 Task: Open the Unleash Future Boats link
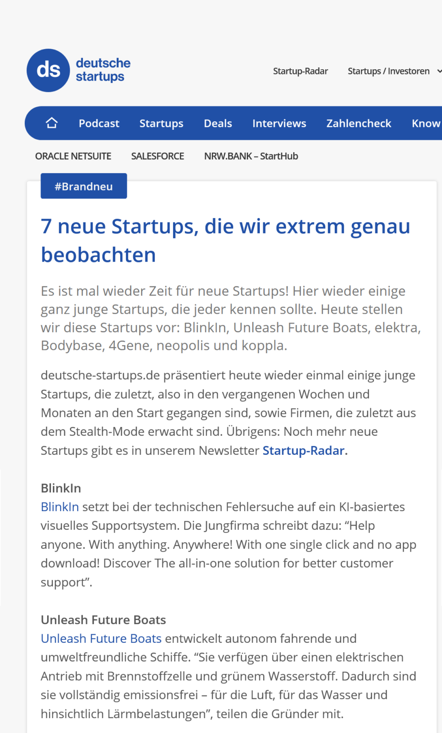pos(101,639)
